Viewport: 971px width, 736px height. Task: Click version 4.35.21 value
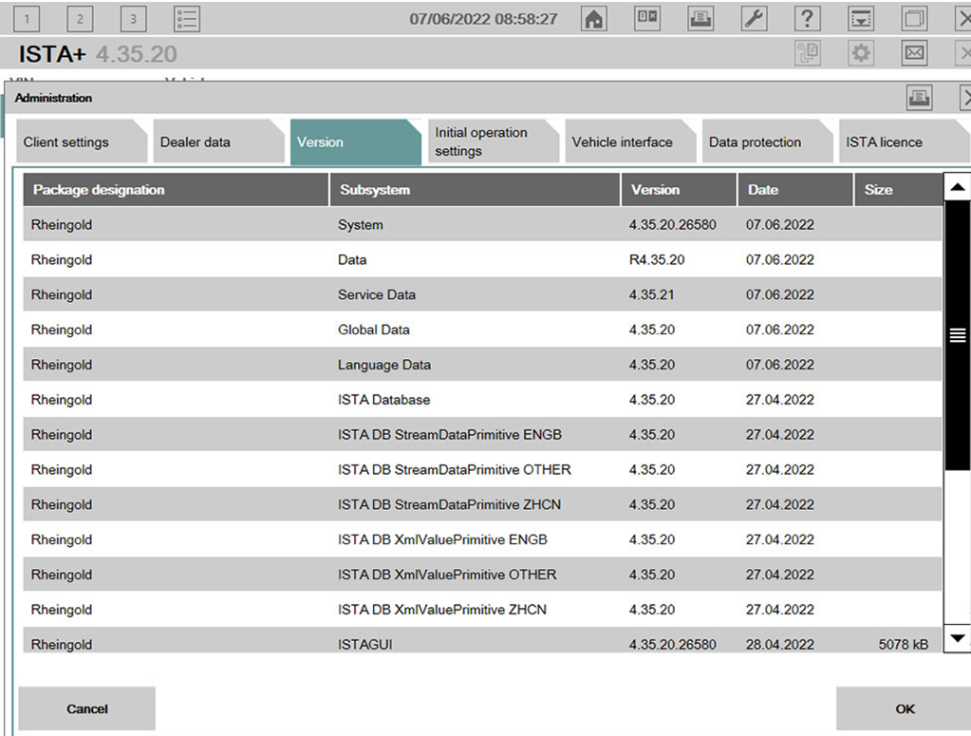651,295
